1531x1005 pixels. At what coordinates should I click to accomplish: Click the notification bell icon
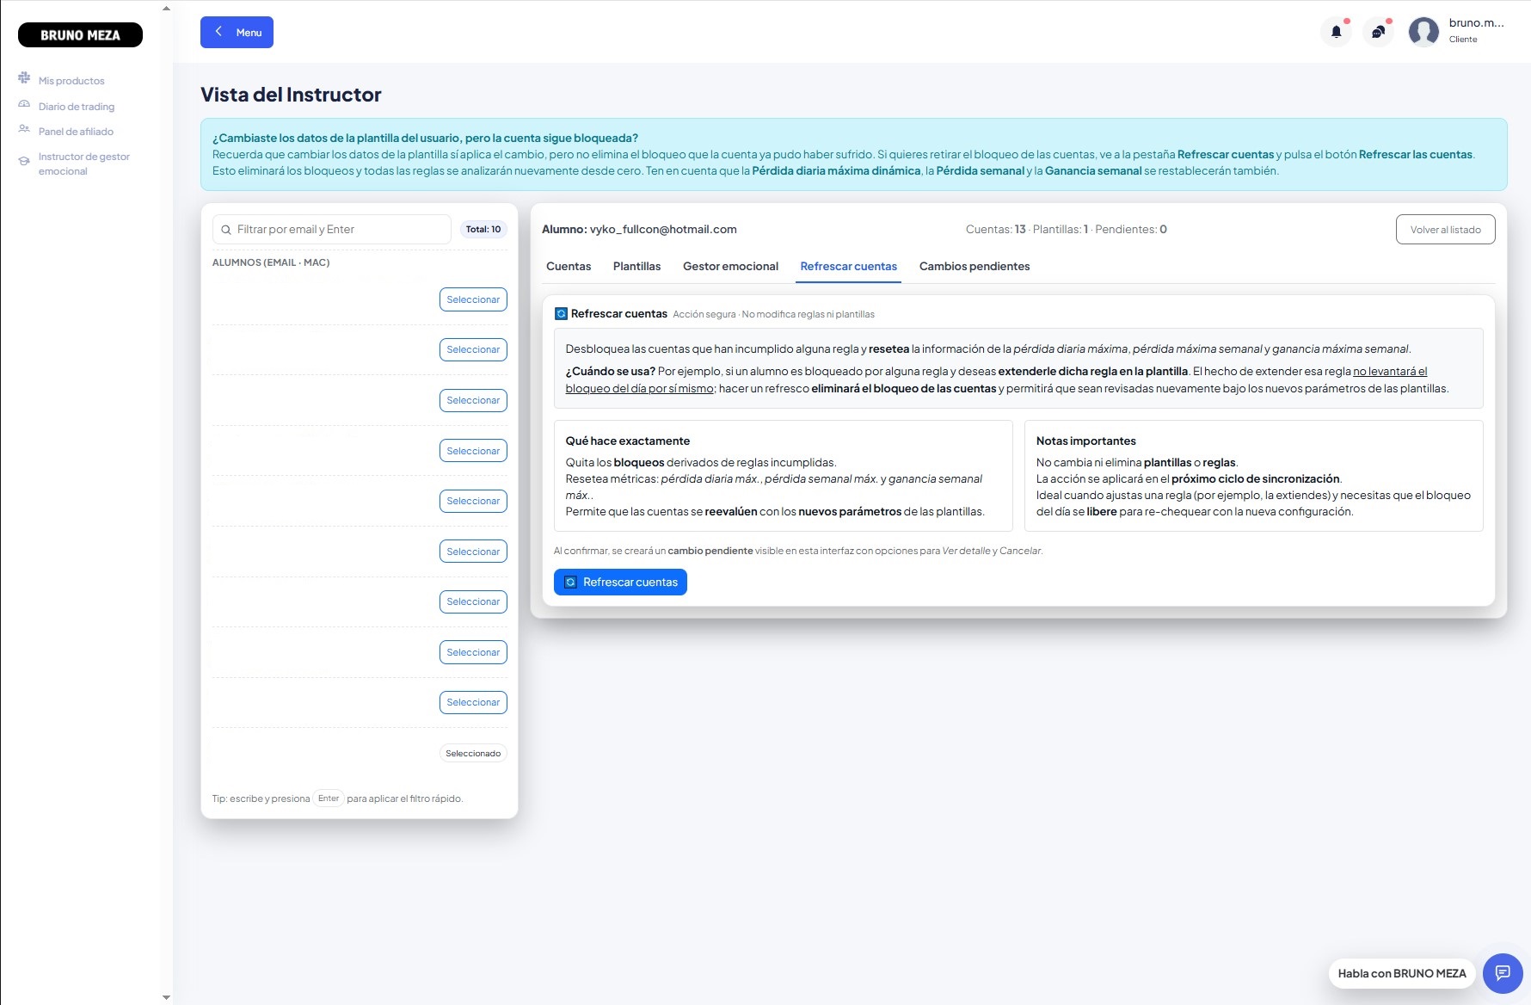coord(1336,32)
